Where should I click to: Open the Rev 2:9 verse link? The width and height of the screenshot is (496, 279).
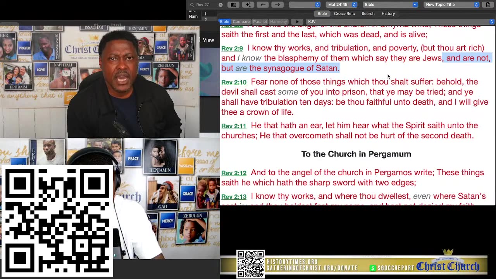coord(232,48)
